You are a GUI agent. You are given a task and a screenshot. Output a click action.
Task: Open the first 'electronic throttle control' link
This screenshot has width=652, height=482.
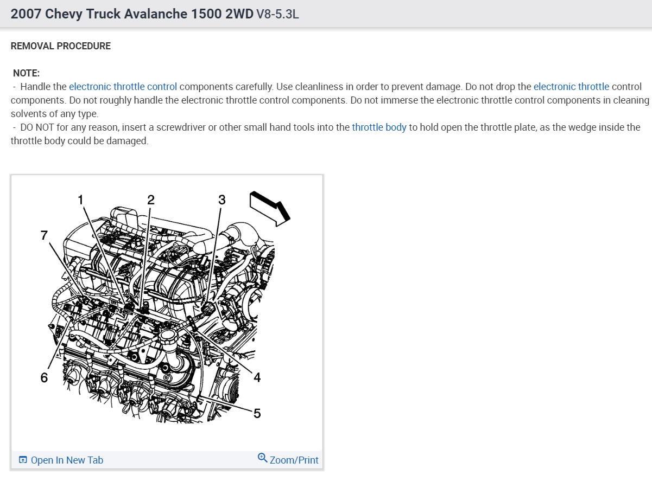[x=123, y=86]
